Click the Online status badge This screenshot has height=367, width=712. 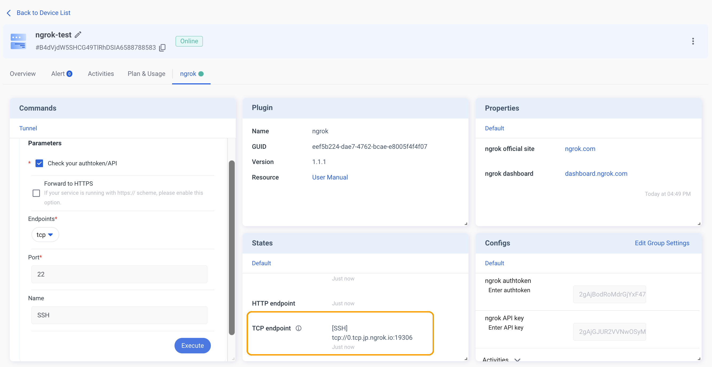(x=189, y=41)
